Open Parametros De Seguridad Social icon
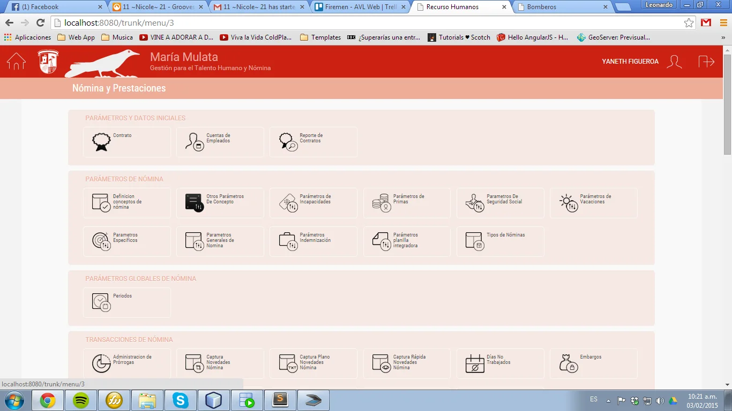732x411 pixels. click(x=475, y=203)
